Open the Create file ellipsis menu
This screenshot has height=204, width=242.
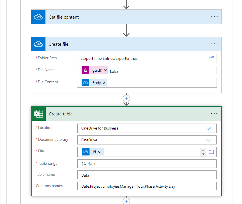(214, 44)
